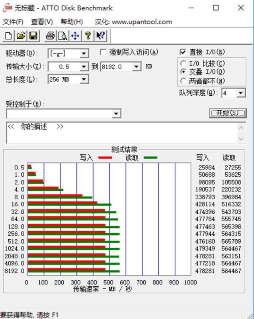The image size is (254, 319).
Task: Click the description box scroll up arrow
Action: (241, 128)
